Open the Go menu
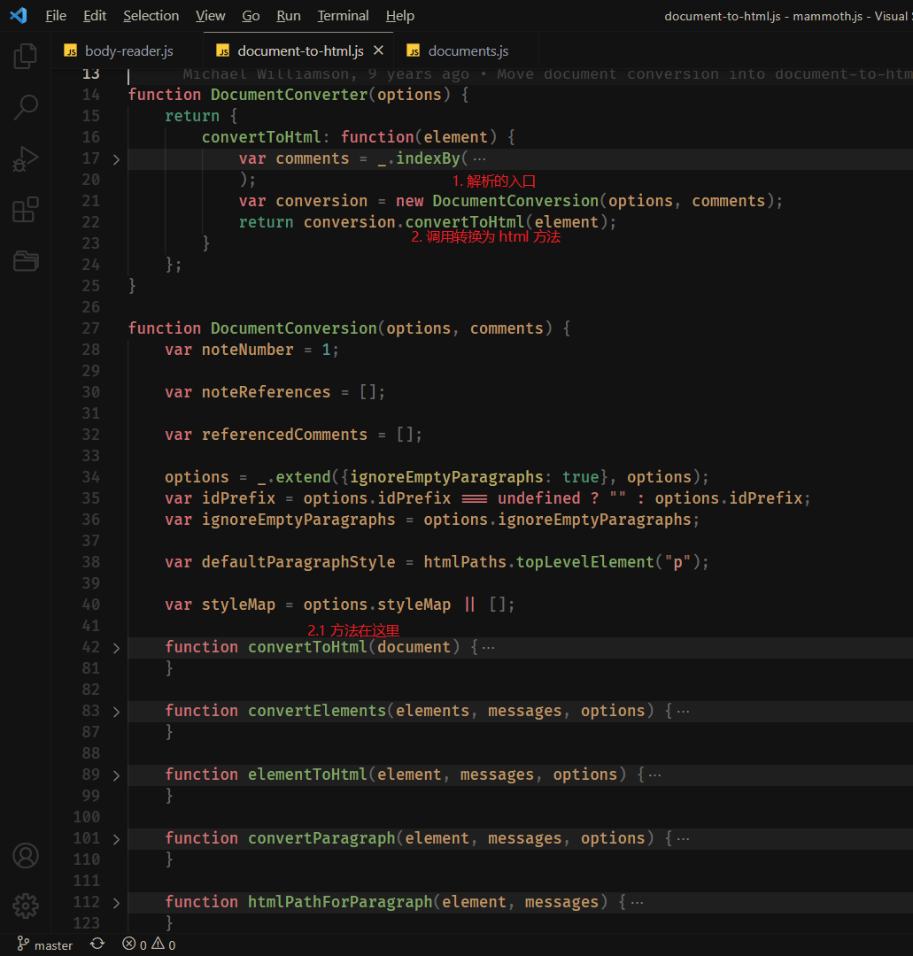This screenshot has height=956, width=913. coord(251,16)
